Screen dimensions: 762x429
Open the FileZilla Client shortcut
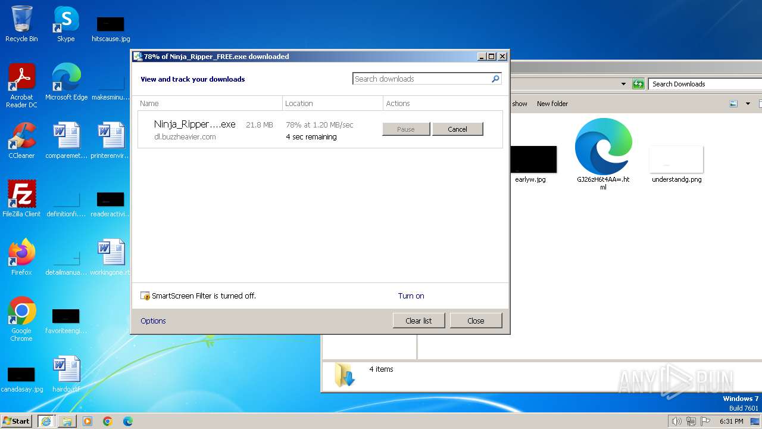tap(21, 199)
